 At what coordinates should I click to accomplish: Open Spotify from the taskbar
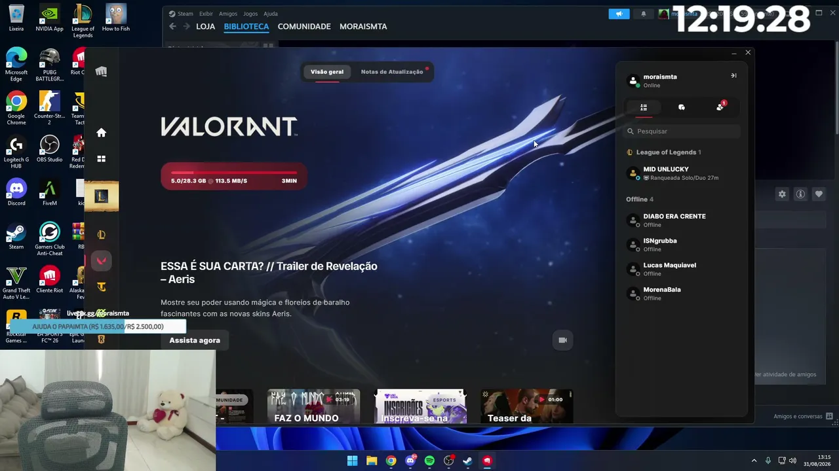[x=429, y=461]
